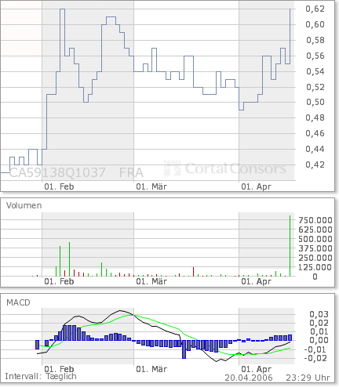Click the MACD chart's 01. Apr date label

(x=257, y=369)
